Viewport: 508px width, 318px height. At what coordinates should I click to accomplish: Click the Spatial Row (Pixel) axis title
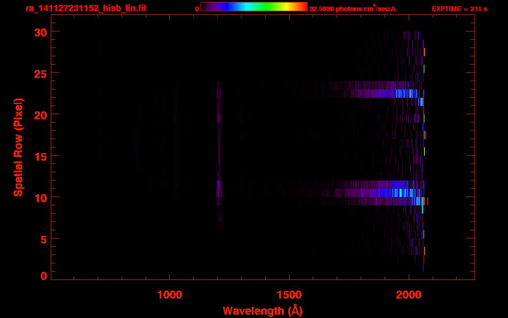(x=18, y=147)
